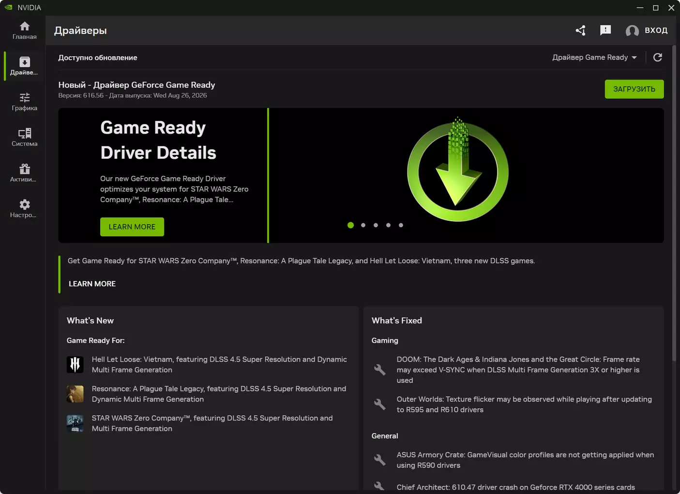Screen dimensions: 680x494
Task: Click the 'Gaming' subheading under What's Fixed
Action: tap(385, 340)
